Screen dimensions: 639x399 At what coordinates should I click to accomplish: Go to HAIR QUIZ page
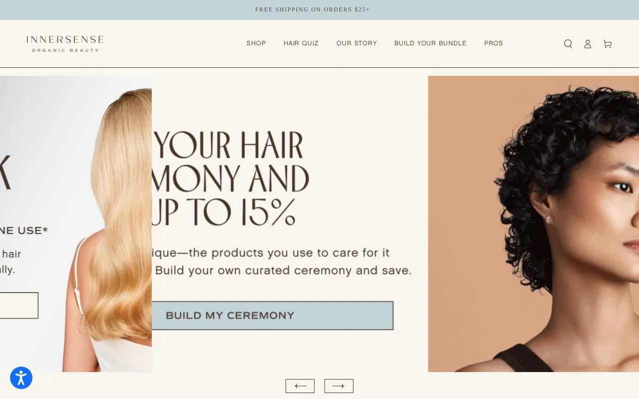click(301, 43)
